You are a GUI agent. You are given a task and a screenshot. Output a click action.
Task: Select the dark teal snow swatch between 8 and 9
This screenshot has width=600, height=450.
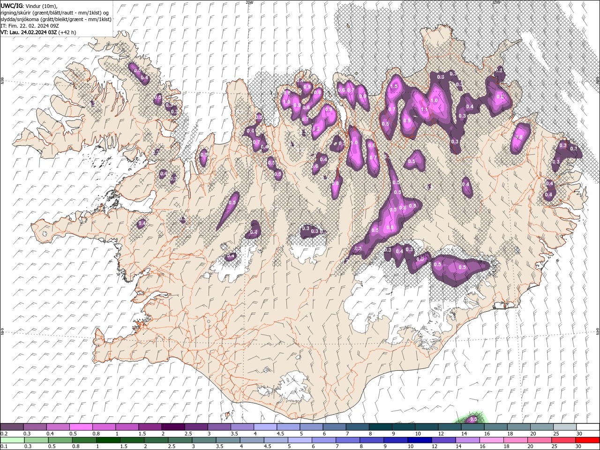pos(380,427)
